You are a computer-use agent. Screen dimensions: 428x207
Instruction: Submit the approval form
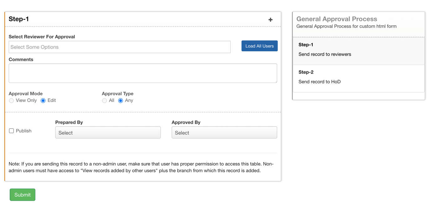(23, 195)
